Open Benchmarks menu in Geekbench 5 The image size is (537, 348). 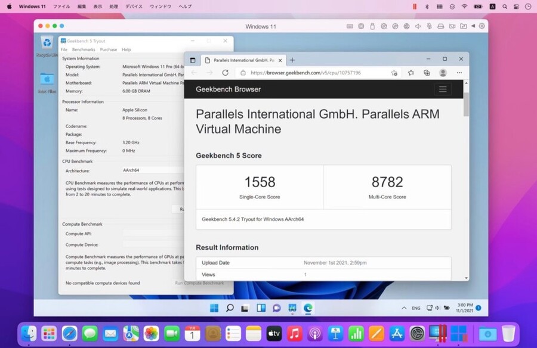[x=84, y=49]
